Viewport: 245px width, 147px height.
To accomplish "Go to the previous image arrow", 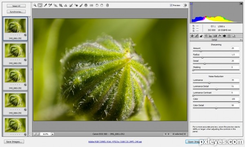I will [165, 134].
